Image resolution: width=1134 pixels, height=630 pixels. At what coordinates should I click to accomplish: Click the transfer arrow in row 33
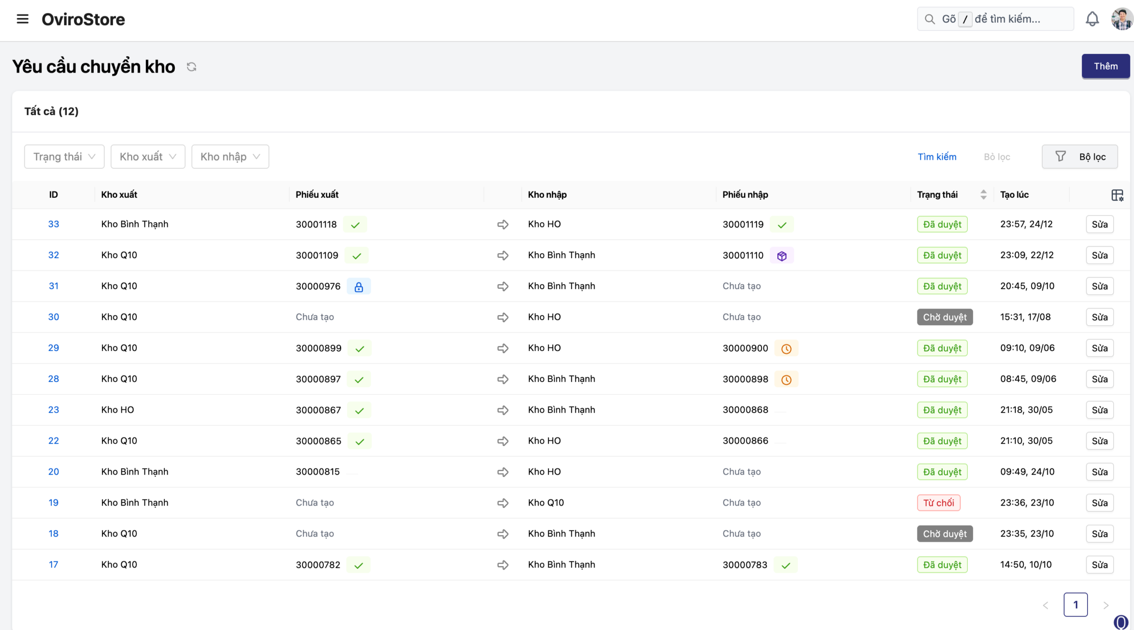(502, 224)
